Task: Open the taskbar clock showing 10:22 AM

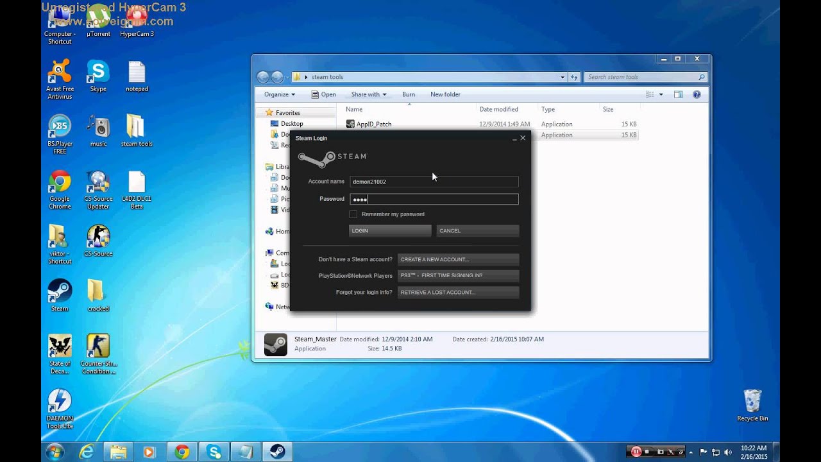Action: pos(753,452)
